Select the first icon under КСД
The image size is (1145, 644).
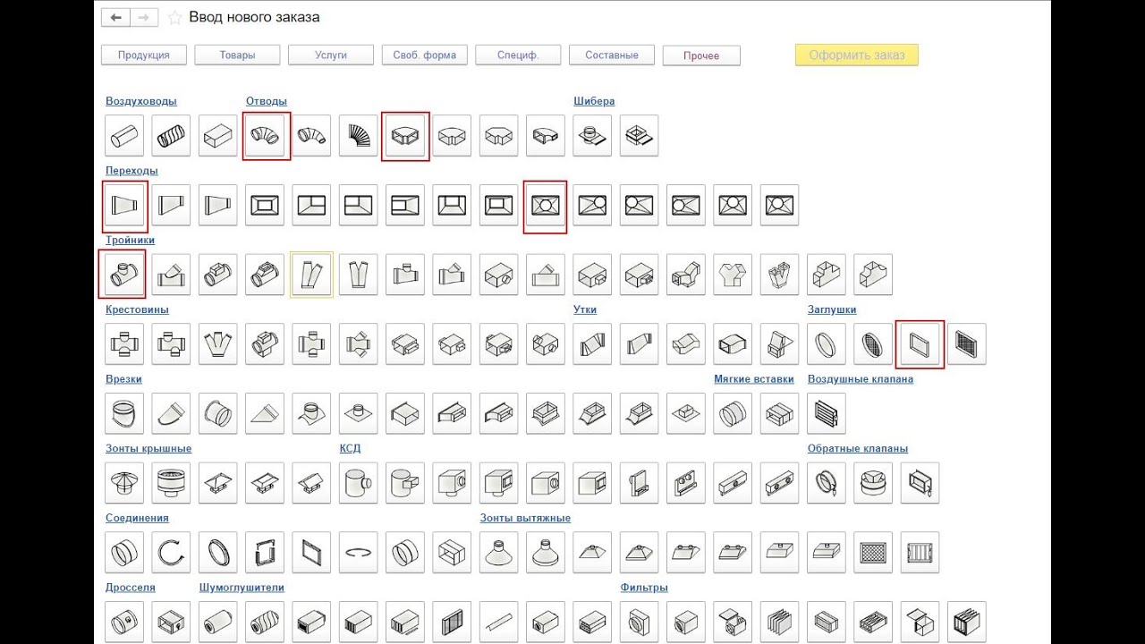click(x=358, y=483)
